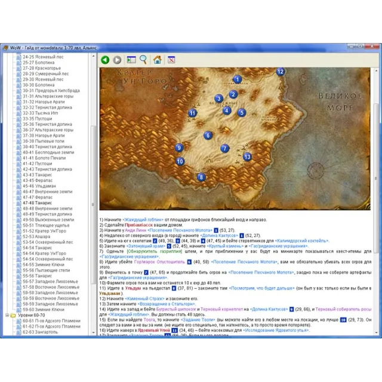Go back with the green arrow button
This screenshot has height=382, width=382.
[105, 60]
